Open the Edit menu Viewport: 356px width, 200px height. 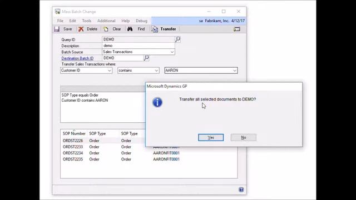(72, 21)
